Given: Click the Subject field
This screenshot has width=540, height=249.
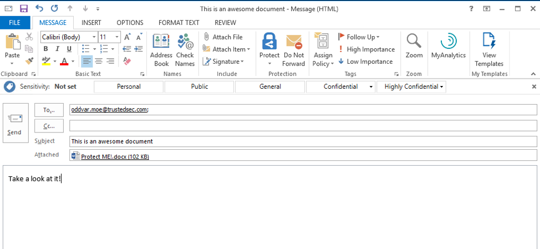Looking at the screenshot, I should (303, 141).
